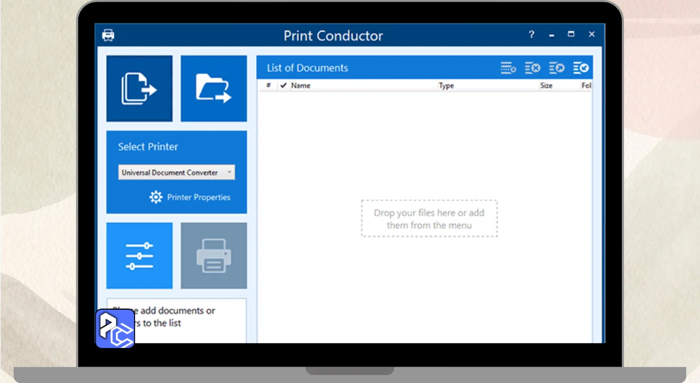Click the Add Documents tile
Viewport: 700px width, 383px height.
[139, 89]
